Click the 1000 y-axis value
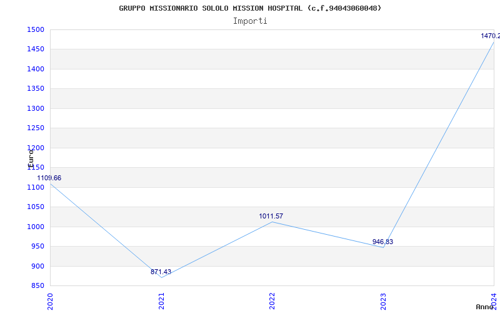This screenshot has height=313, width=500. [x=36, y=227]
